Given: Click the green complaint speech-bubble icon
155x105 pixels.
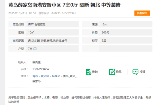Looking at the screenshot, I should point(135,72).
